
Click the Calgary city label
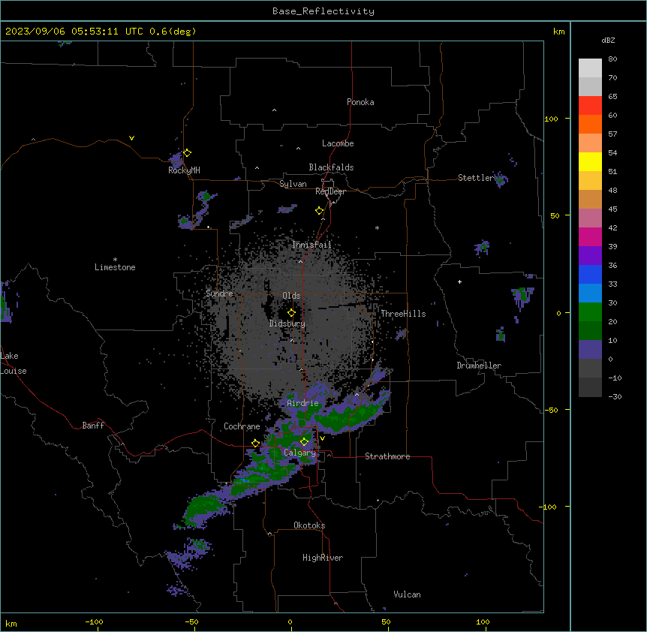click(x=299, y=453)
